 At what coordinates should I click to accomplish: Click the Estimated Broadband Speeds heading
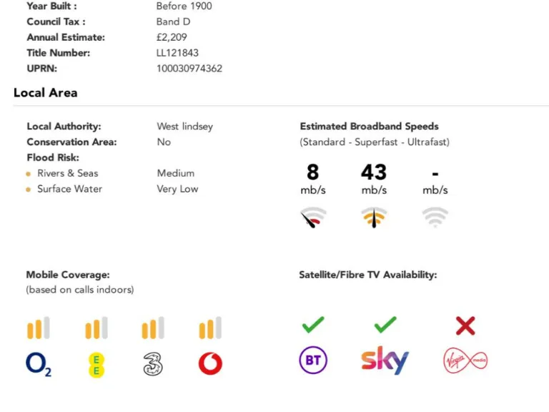click(x=369, y=127)
